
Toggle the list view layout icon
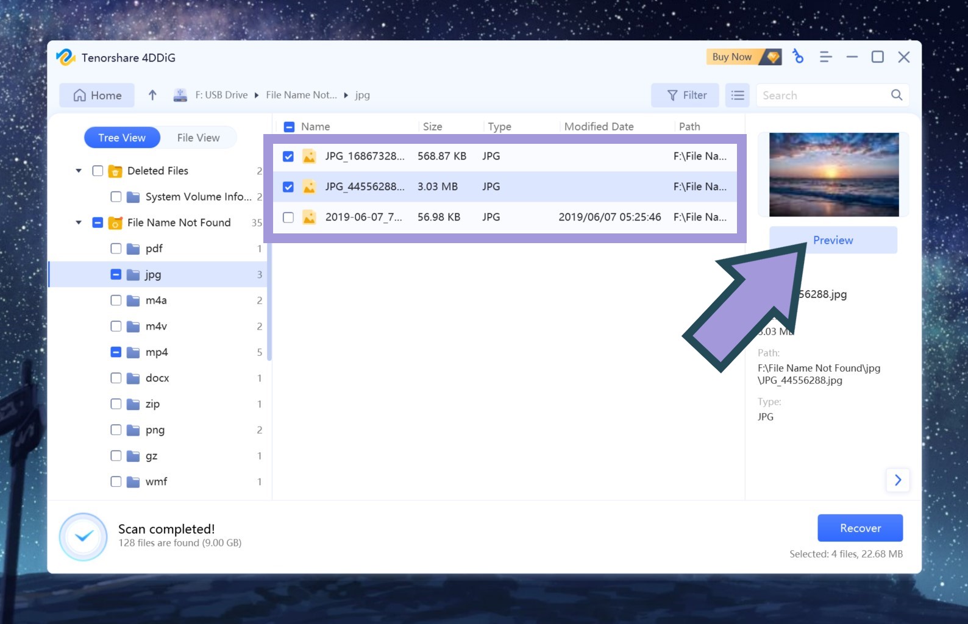(x=738, y=95)
